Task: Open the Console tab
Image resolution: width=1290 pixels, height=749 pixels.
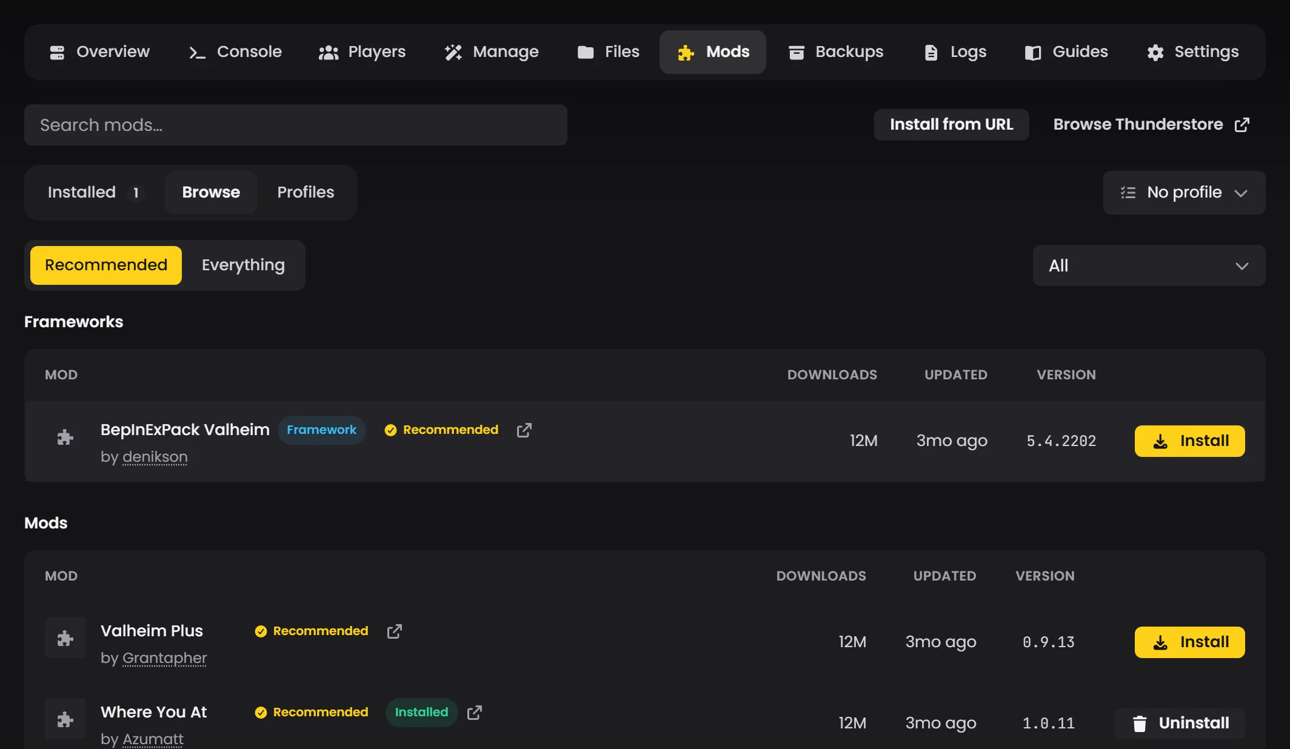Action: pos(235,52)
